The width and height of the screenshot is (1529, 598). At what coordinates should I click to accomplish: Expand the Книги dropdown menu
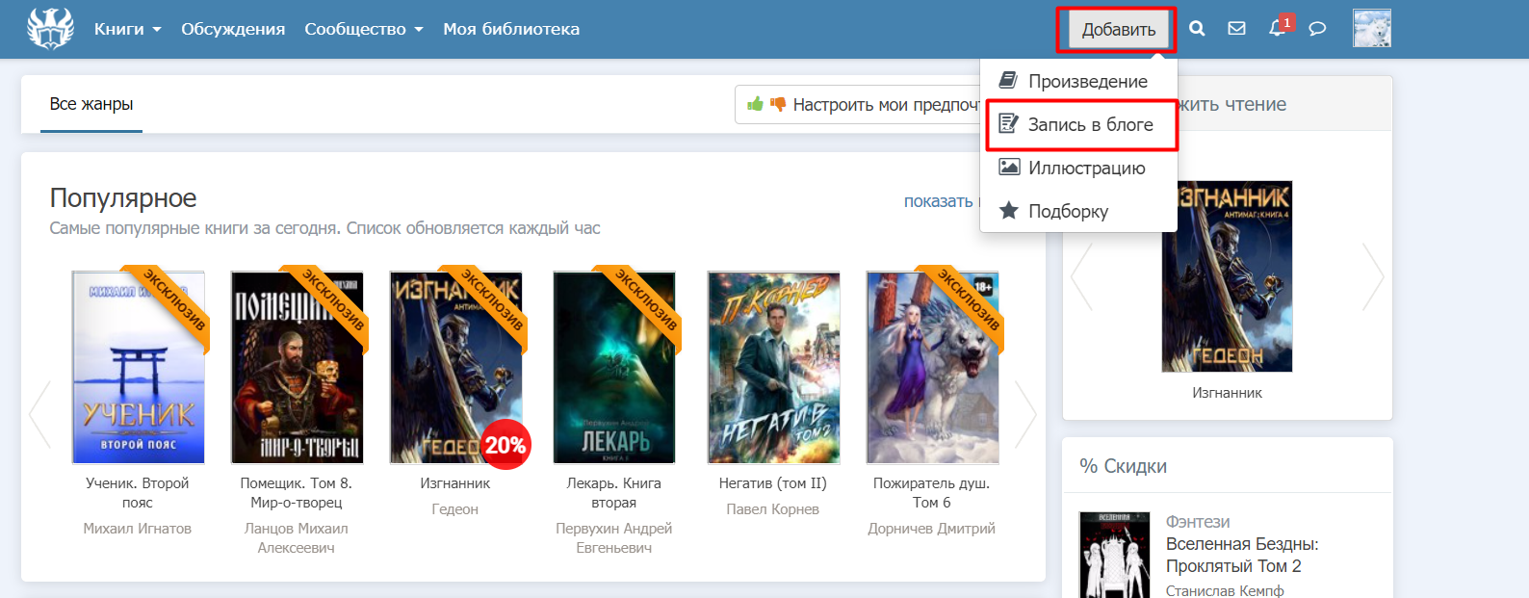(127, 29)
